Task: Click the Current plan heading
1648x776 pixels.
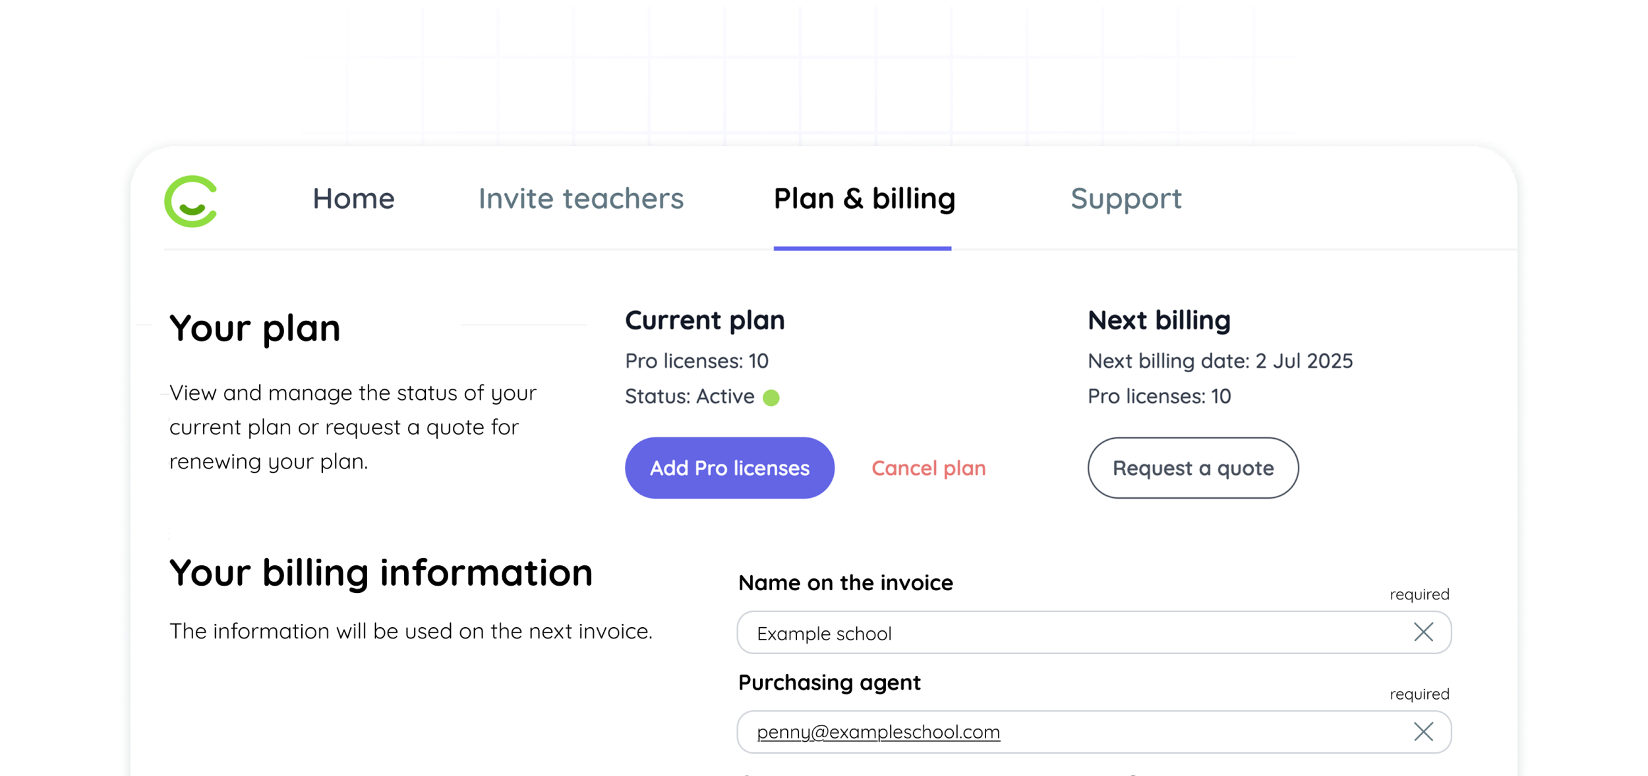Action: [x=705, y=320]
